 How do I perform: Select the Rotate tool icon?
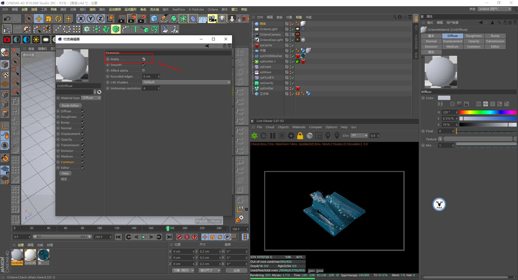58,19
